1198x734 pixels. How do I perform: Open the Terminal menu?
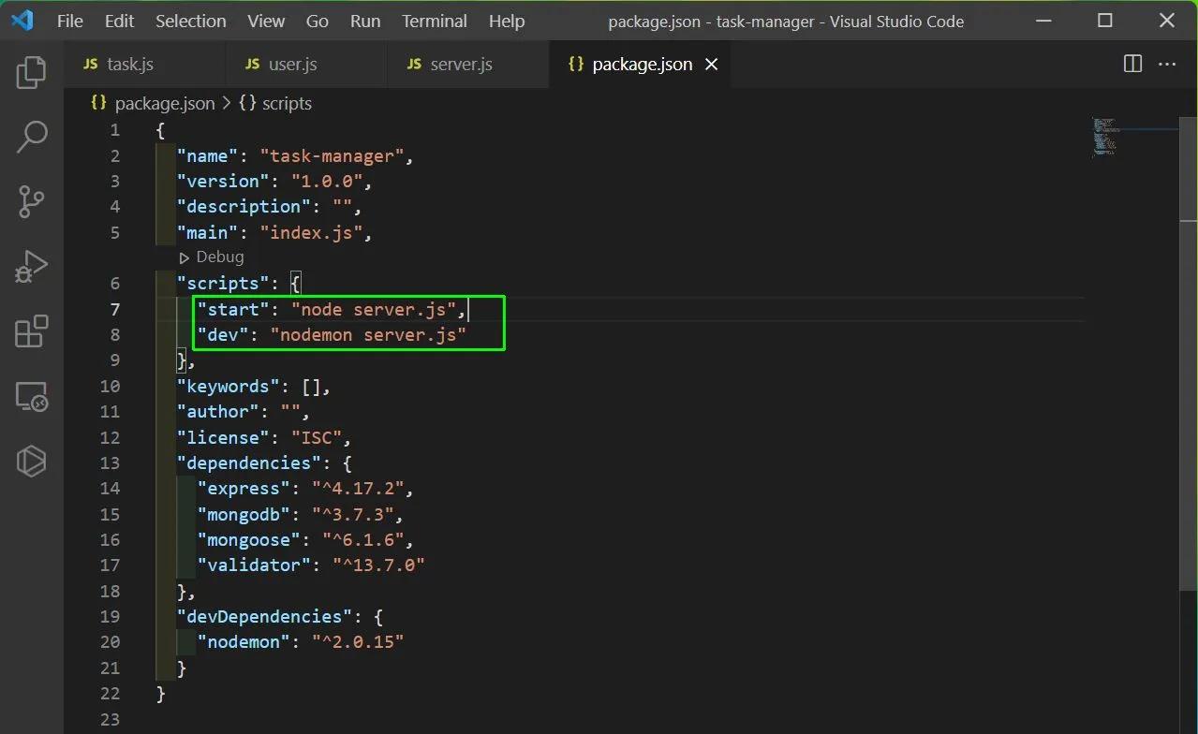click(435, 21)
